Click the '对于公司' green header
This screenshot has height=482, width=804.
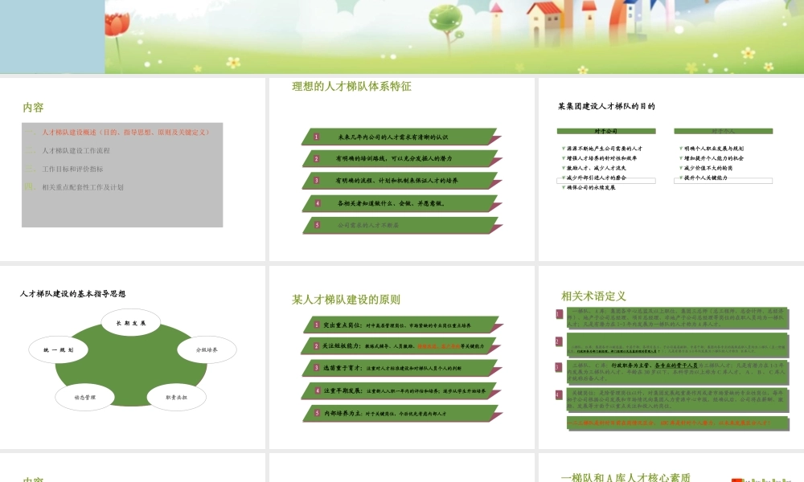[606, 131]
